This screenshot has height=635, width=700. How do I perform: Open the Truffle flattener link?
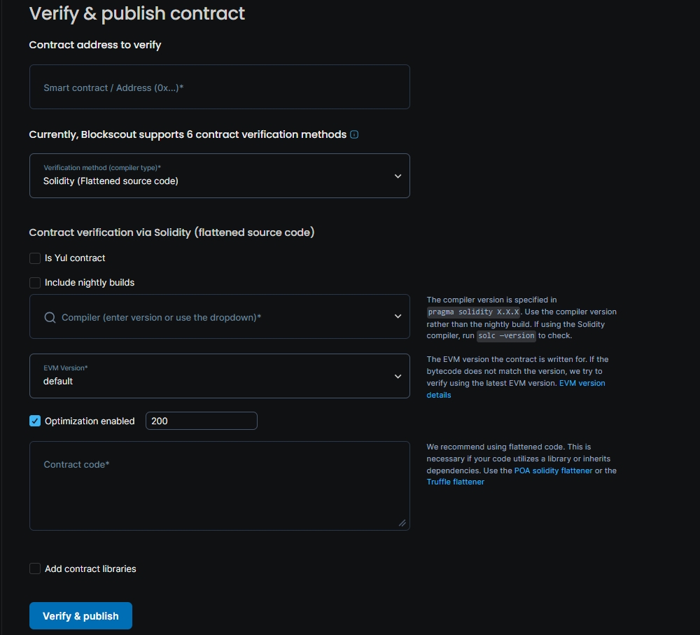point(455,482)
